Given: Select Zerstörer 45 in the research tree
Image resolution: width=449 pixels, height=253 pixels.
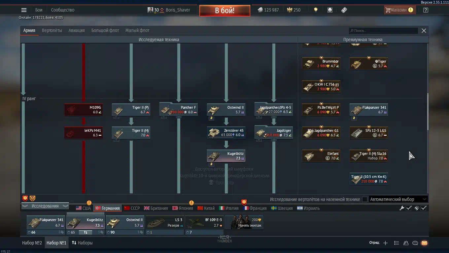Looking at the screenshot, I should click(x=226, y=133).
